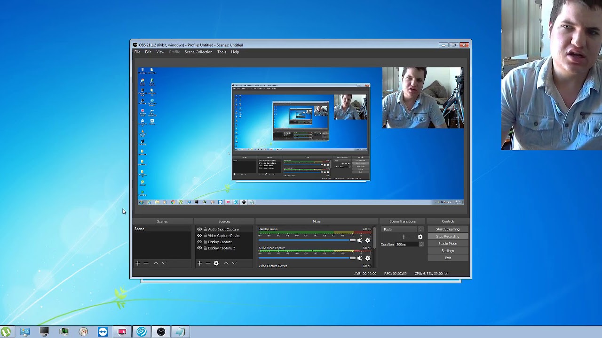Add a new scene with the plus icon
This screenshot has width=602, height=338.
(x=138, y=263)
